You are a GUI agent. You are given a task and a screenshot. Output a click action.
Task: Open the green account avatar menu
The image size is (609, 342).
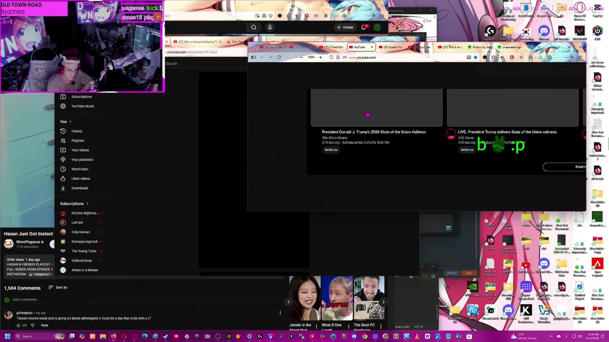(377, 28)
